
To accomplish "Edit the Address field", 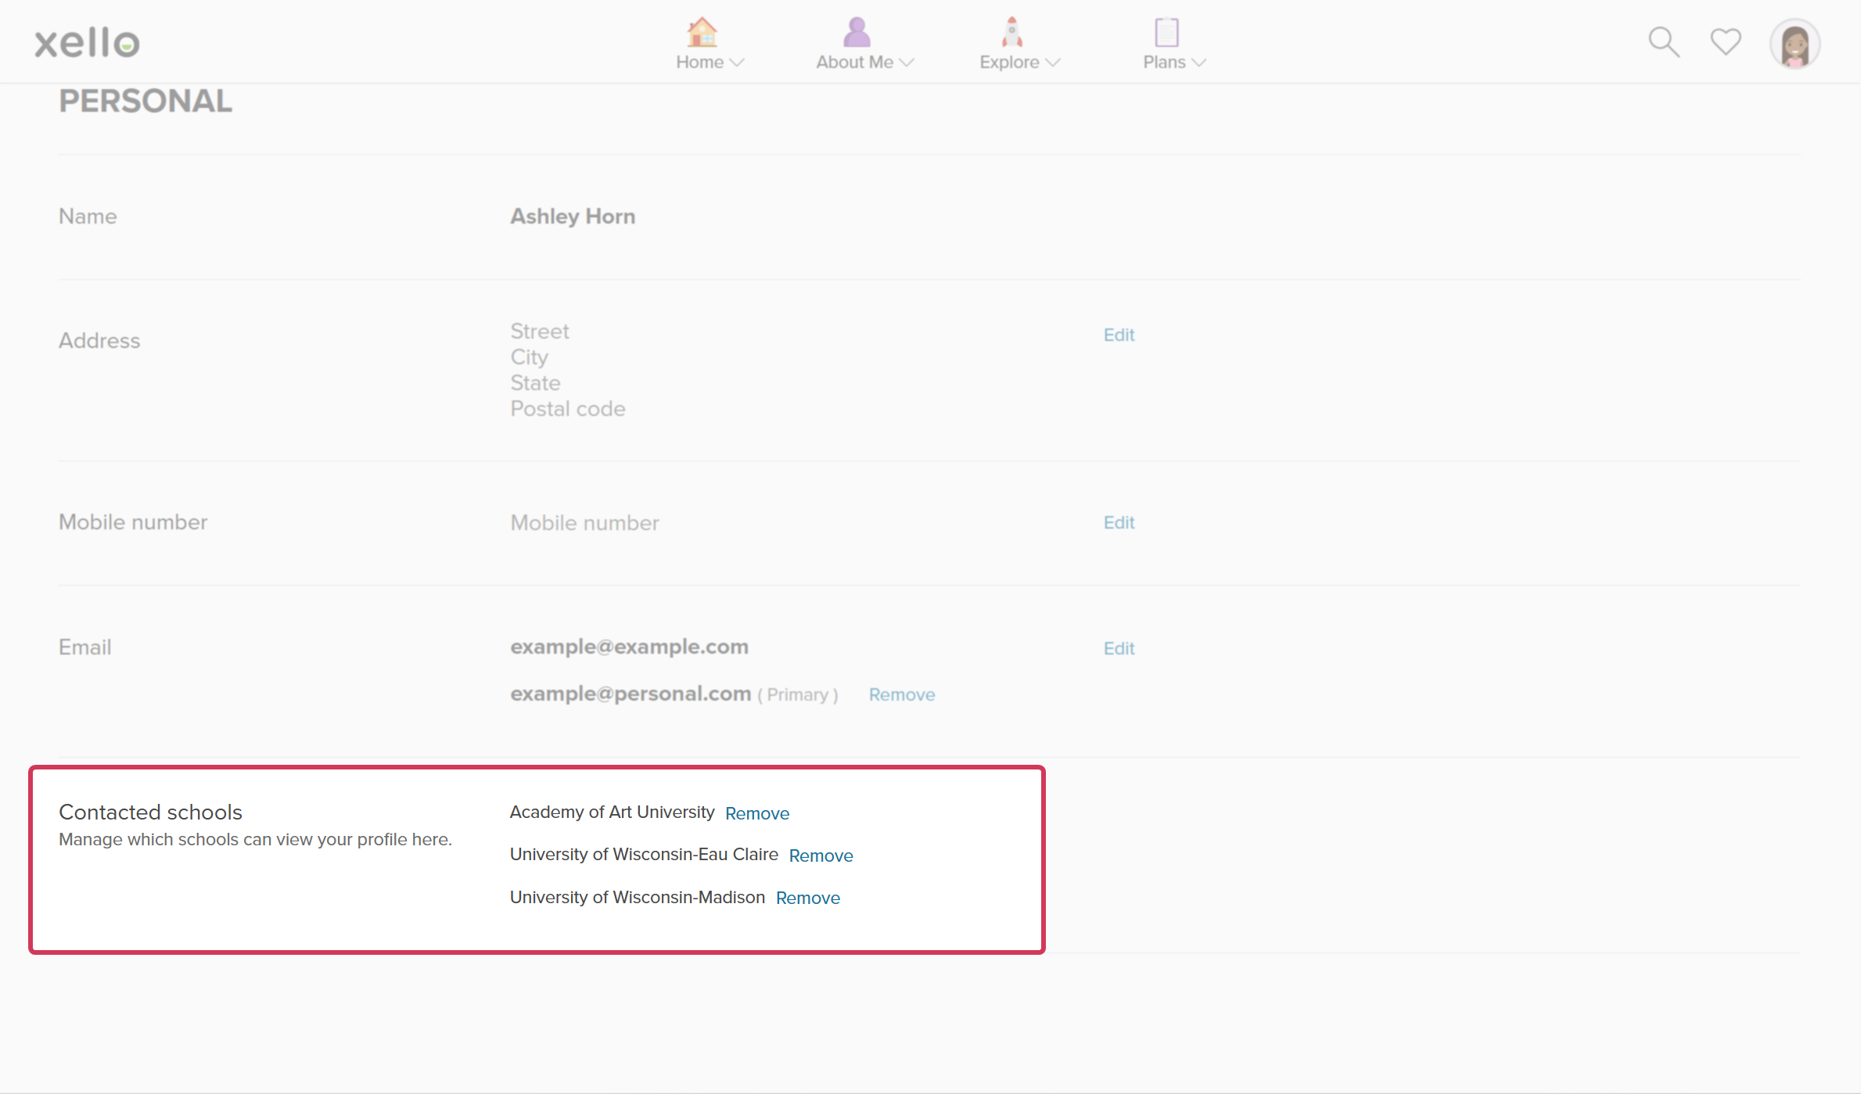I will [1119, 334].
